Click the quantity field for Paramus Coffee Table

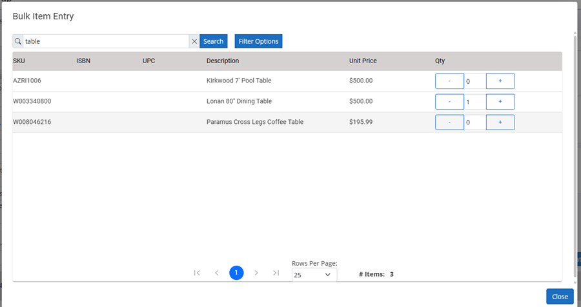coord(475,122)
